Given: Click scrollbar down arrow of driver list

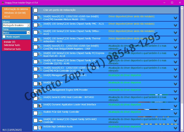Looking at the screenshot, I should point(182,130).
